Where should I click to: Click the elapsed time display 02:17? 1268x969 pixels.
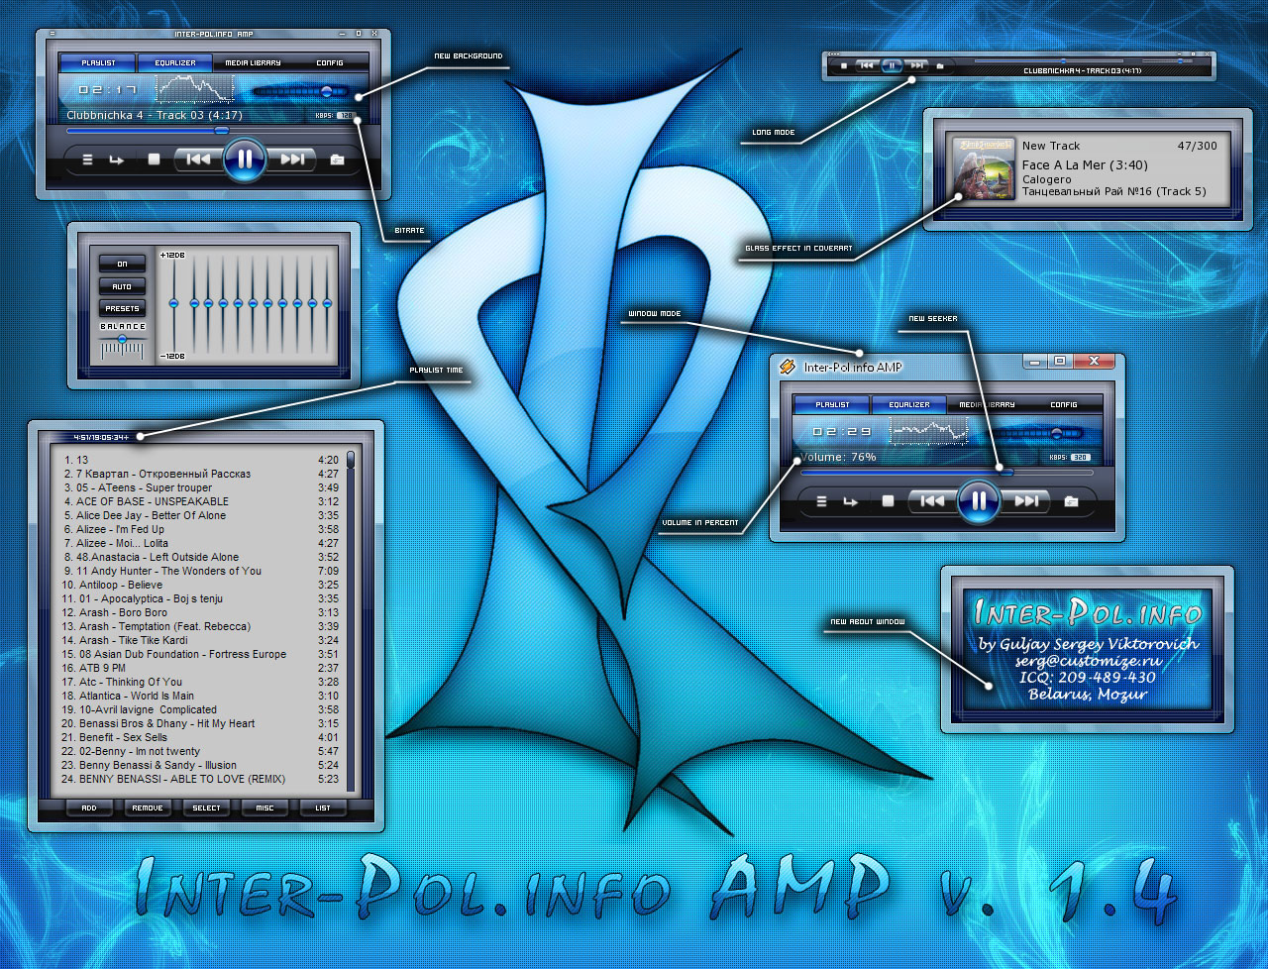pos(107,90)
